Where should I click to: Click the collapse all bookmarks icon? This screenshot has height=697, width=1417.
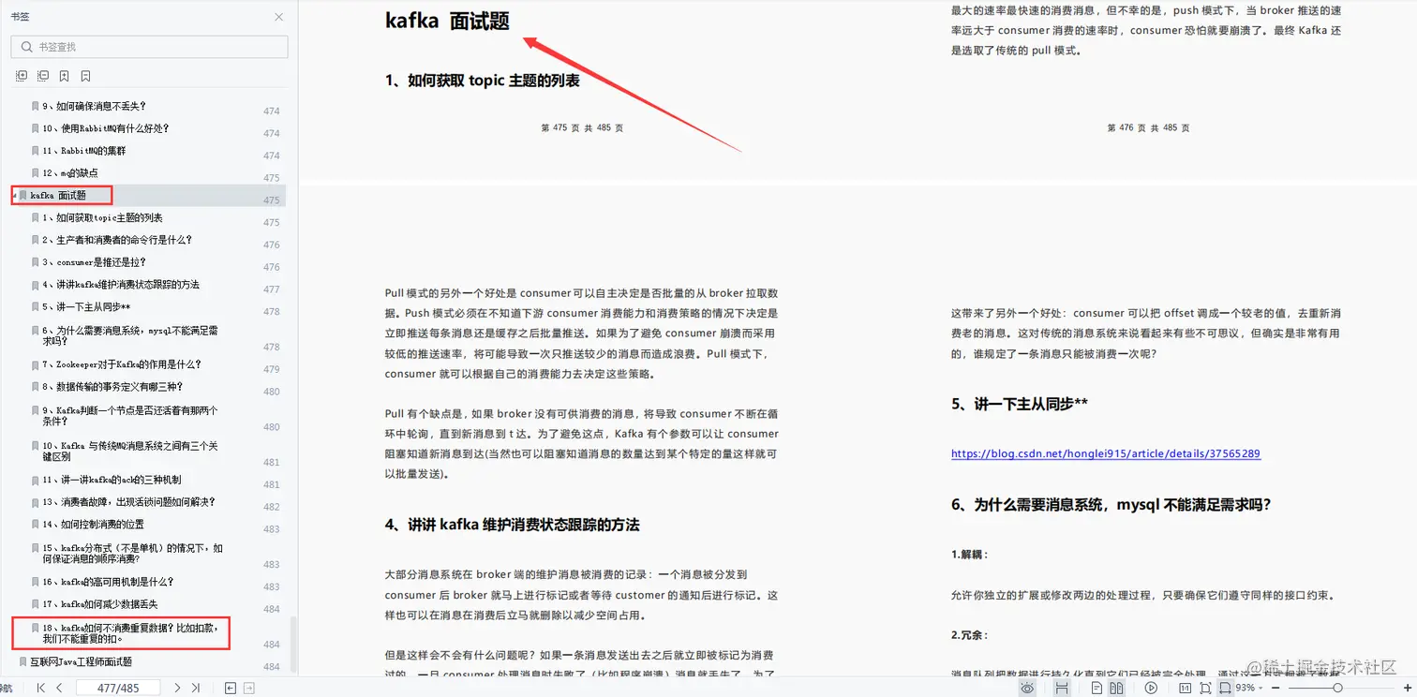(x=43, y=76)
